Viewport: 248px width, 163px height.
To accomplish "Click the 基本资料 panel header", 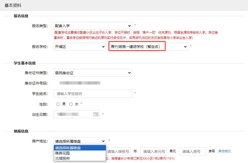I will pos(13,5).
